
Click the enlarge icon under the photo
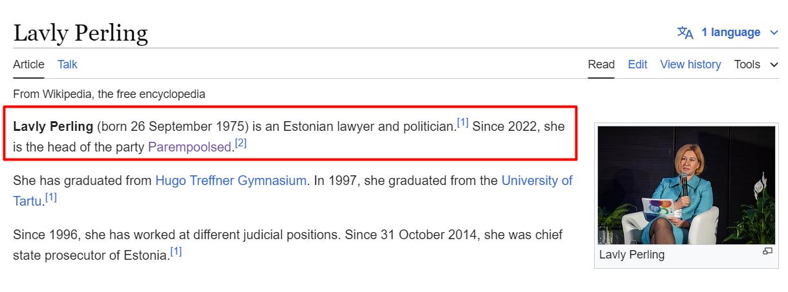click(767, 251)
